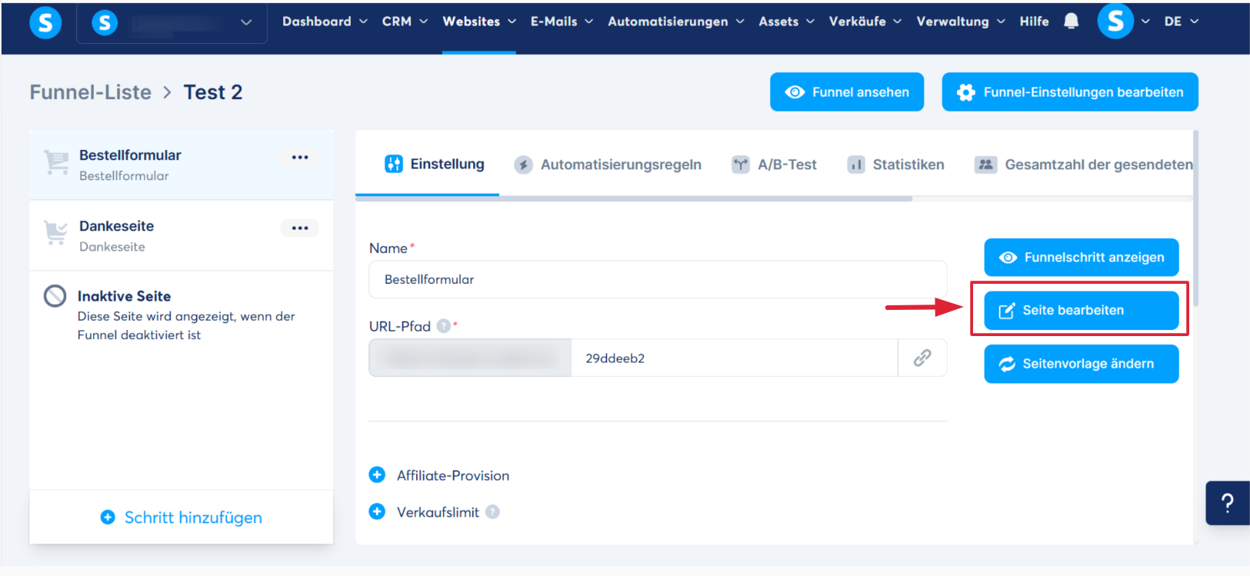Click the lightning bolt Automatisierungsregeln icon
Screen dimensions: 1250x576
pos(523,165)
